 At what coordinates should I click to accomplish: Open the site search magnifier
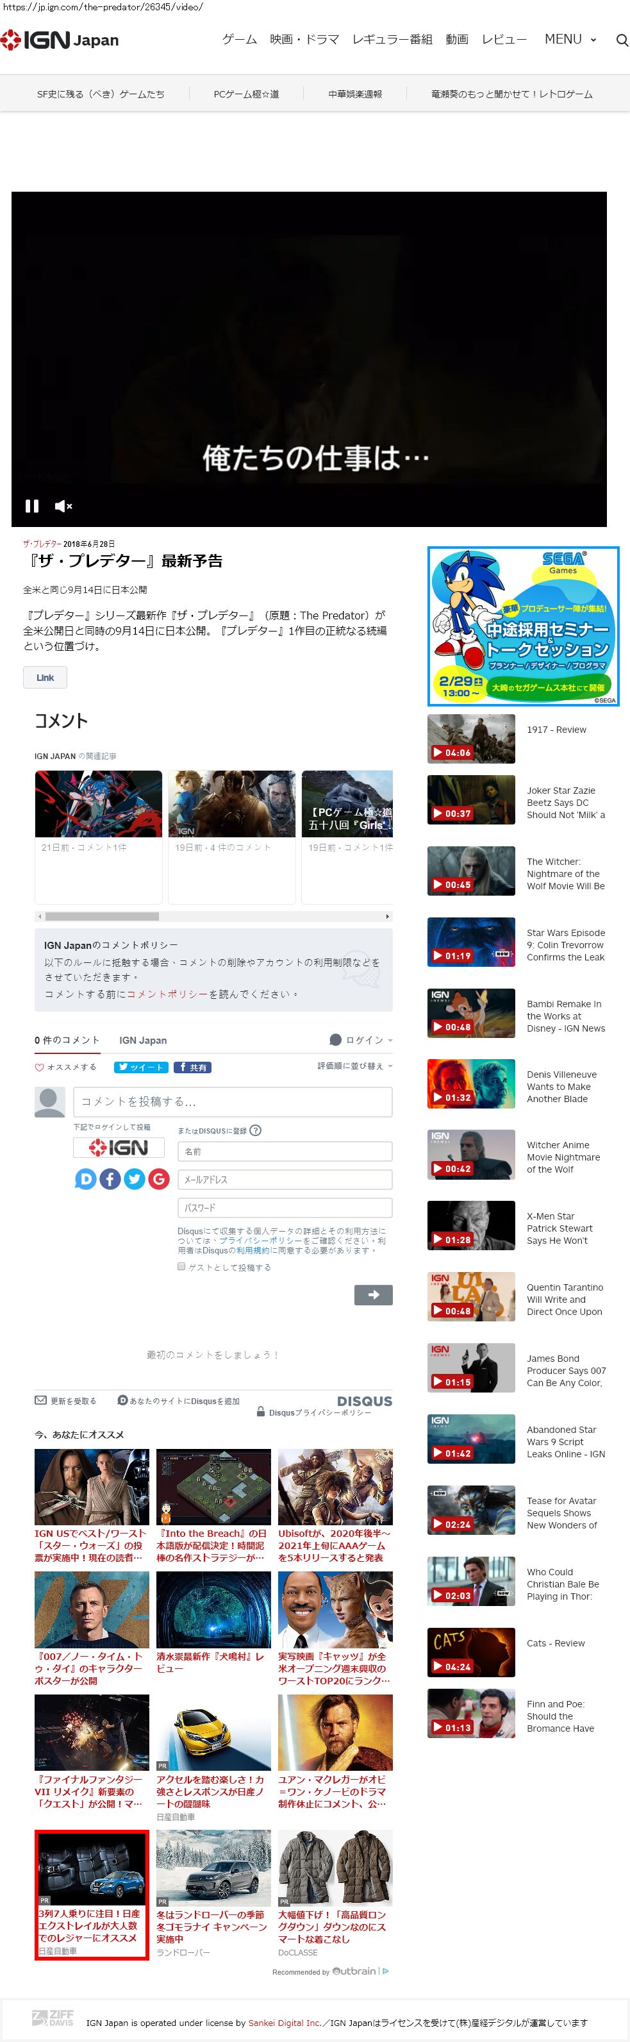click(x=621, y=40)
